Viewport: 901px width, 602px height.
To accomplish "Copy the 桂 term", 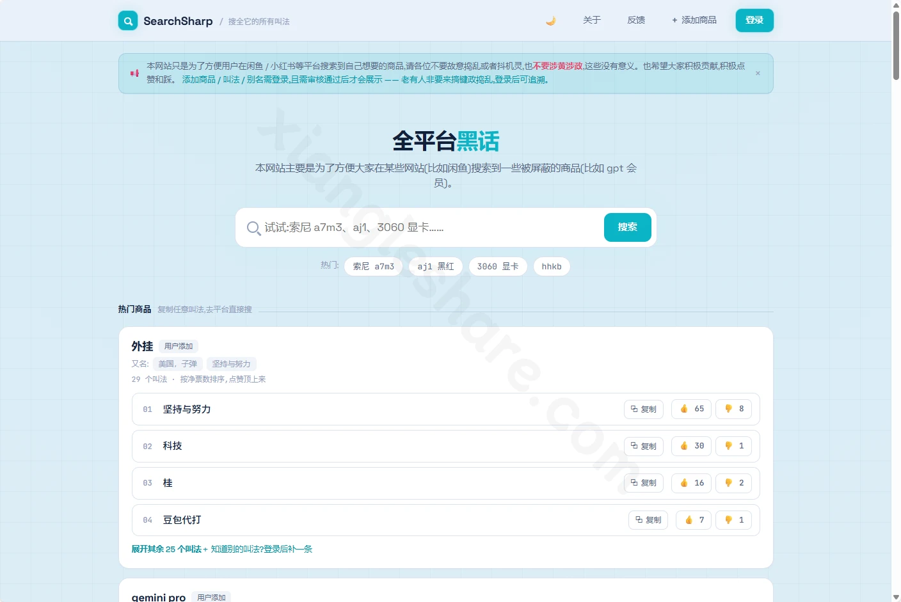I will point(644,483).
